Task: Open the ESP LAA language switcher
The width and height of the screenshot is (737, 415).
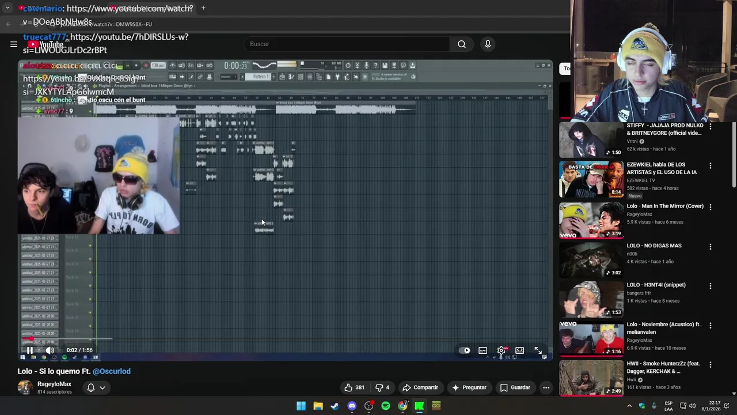Action: [668, 406]
